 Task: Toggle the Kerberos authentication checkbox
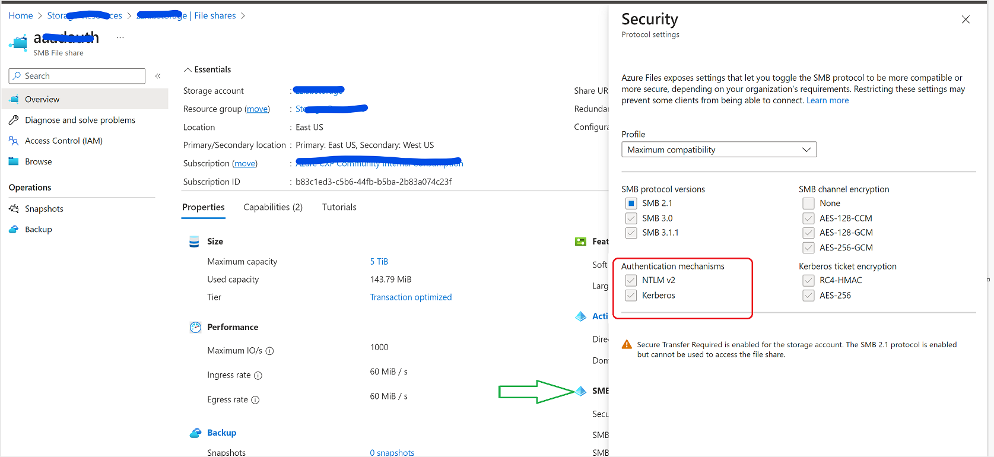coord(631,295)
